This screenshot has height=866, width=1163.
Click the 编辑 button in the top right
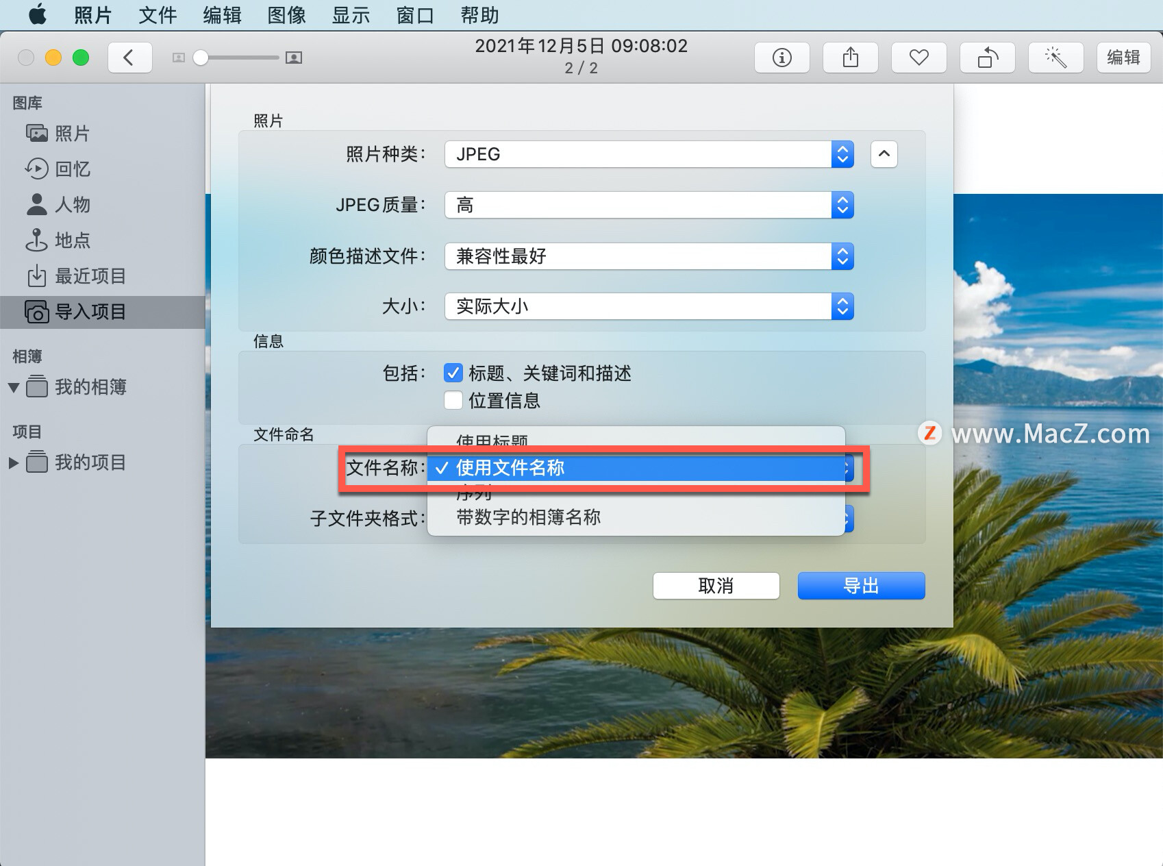point(1123,58)
